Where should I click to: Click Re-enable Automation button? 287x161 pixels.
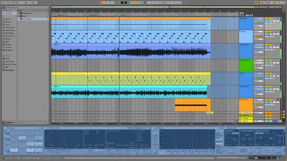coord(137,3)
